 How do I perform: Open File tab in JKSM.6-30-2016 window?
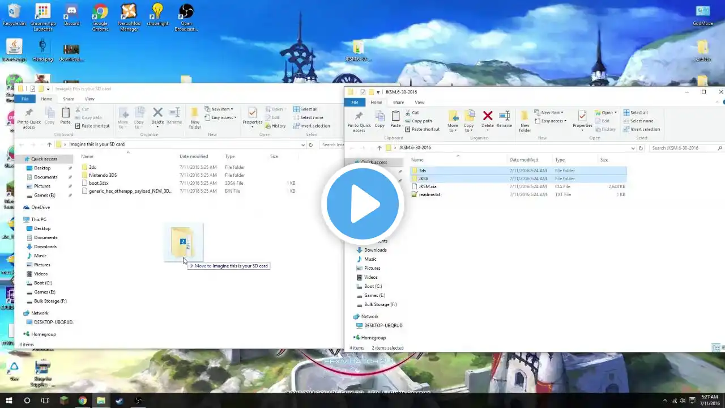click(x=355, y=102)
